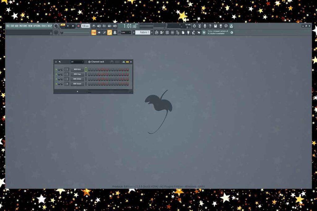This screenshot has width=317, height=211.
Task: Open the mixer from the toolbar
Action: [172, 32]
